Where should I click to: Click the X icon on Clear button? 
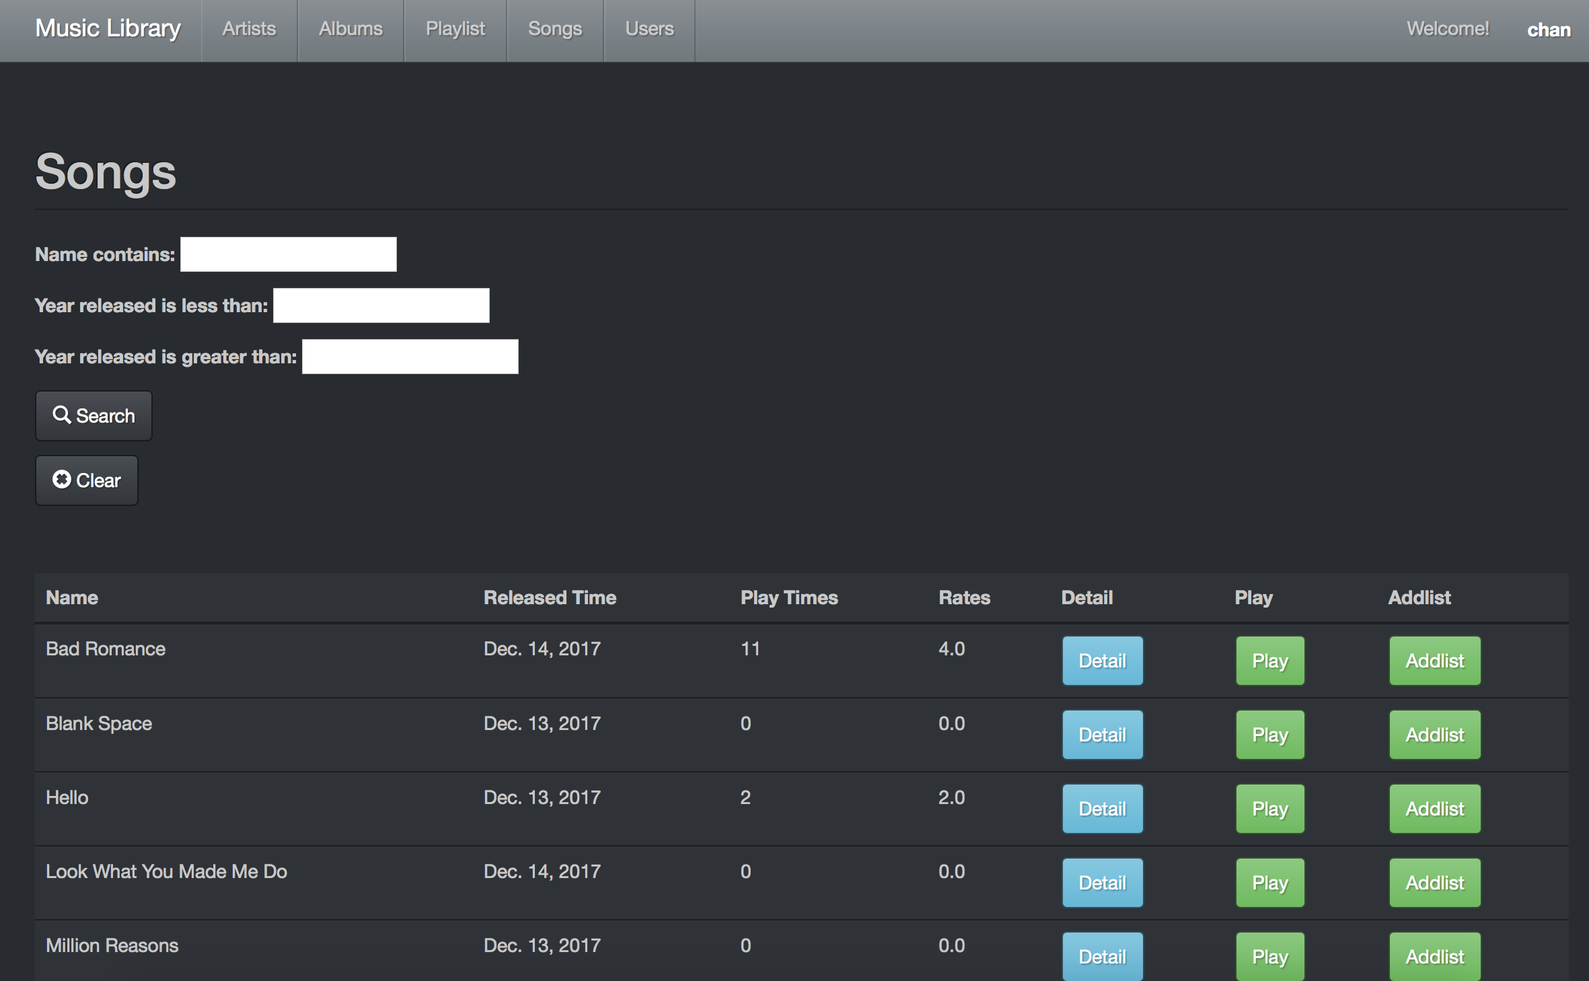tap(61, 479)
